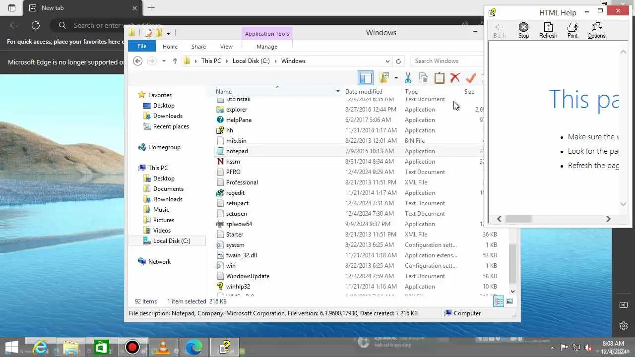
Task: Click the Copy icon in Explorer toolbar
Action: tap(424, 78)
